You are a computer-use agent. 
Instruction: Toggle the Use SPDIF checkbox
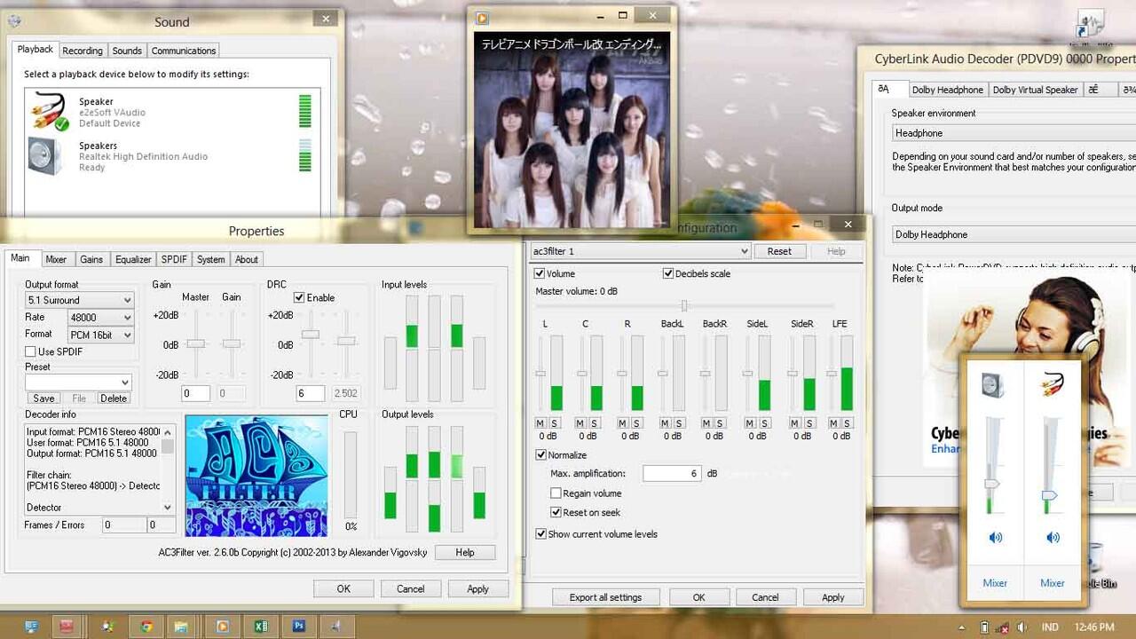pos(31,351)
